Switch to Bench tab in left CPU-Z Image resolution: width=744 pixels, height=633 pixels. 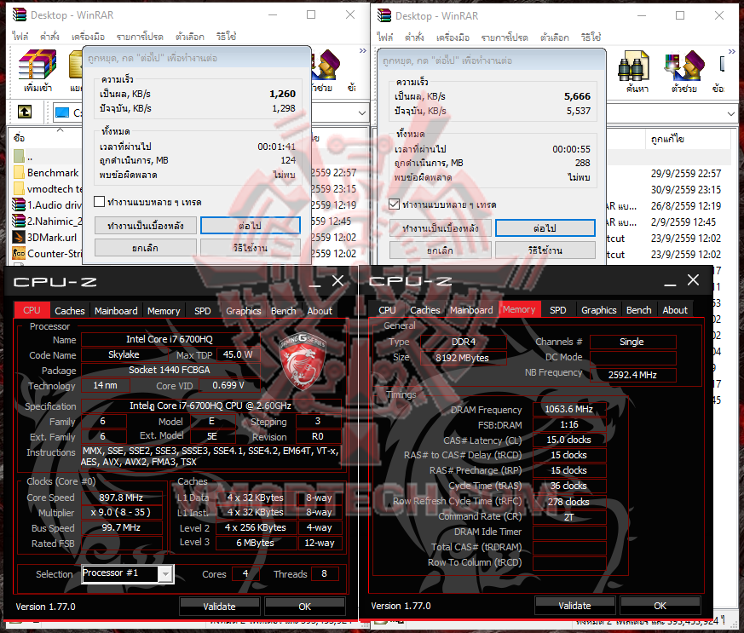click(284, 311)
